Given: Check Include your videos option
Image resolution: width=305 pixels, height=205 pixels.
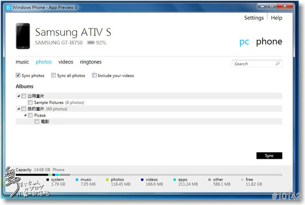Looking at the screenshot, I should pos(94,75).
